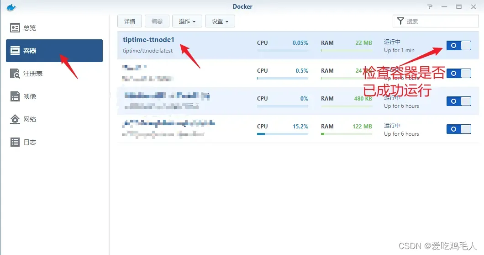Click the 0.05% CPU value
Screen dimensions: 484x255
click(300, 42)
